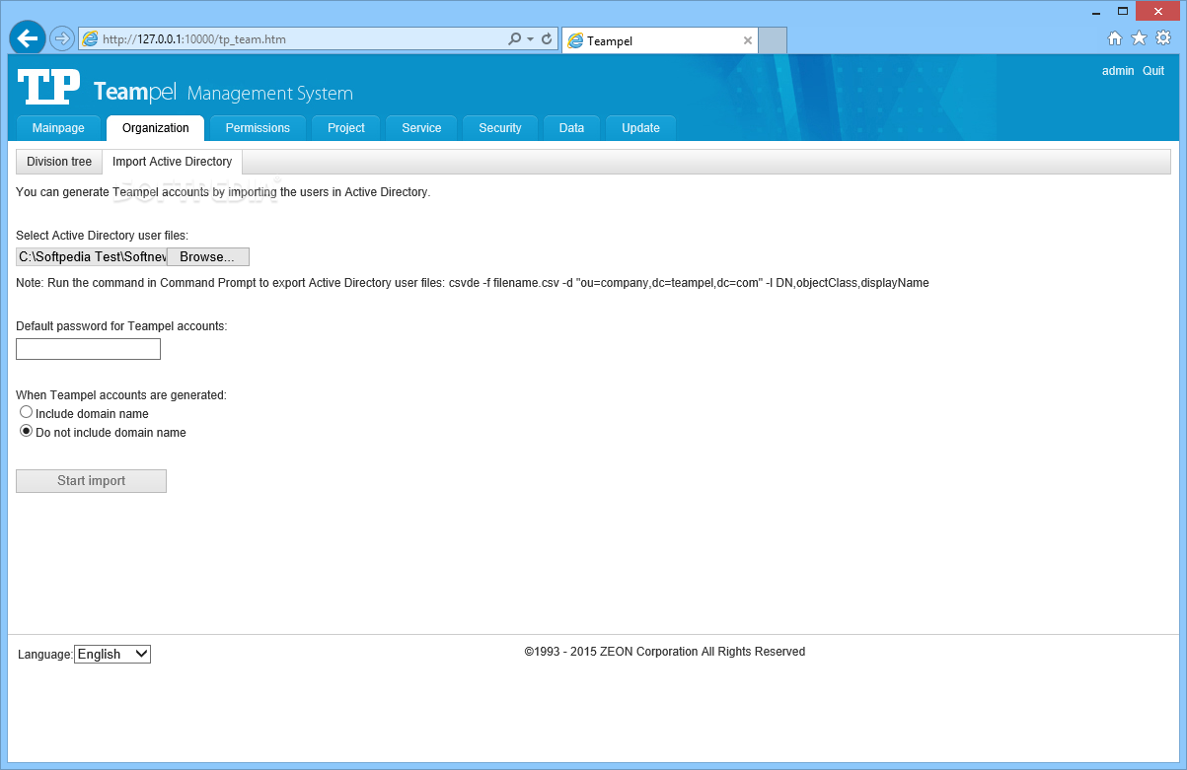
Task: Click the admin user link
Action: (1118, 71)
